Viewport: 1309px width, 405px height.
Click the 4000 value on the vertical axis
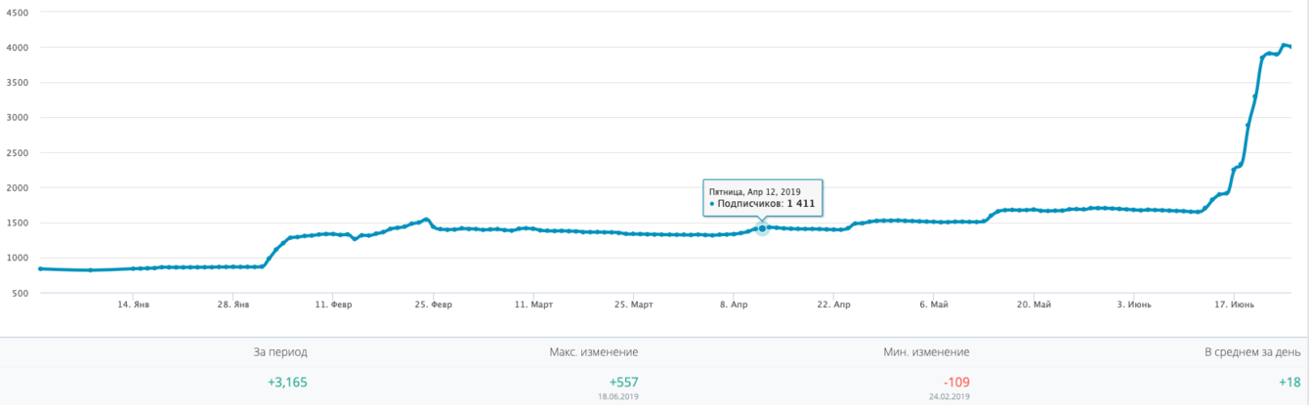pyautogui.click(x=15, y=47)
